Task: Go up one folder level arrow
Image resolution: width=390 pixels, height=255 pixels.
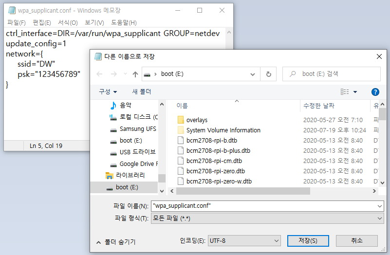Action: pyautogui.click(x=135, y=74)
